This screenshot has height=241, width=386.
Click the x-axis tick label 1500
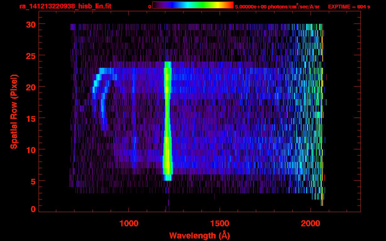pyautogui.click(x=220, y=223)
